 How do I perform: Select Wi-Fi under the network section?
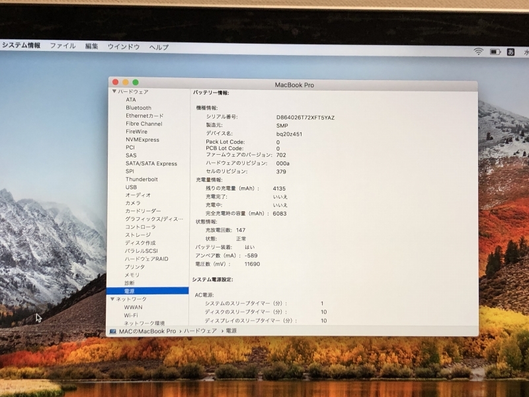point(131,314)
